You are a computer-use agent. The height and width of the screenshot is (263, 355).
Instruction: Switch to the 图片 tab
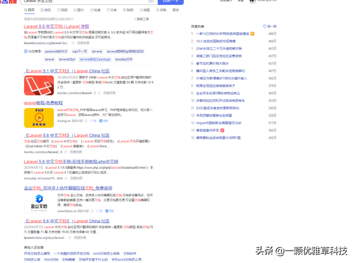coord(79,10)
